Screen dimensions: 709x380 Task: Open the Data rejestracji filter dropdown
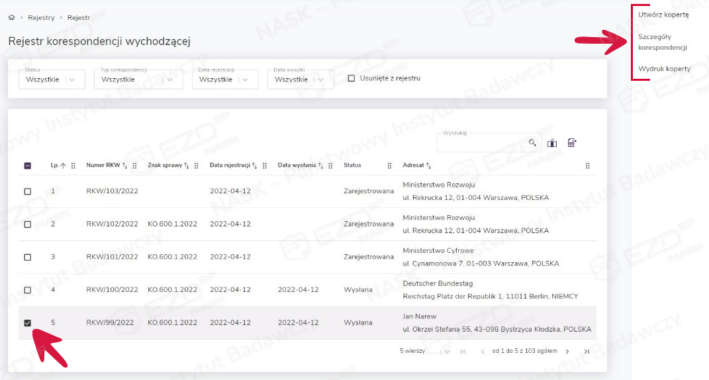pyautogui.click(x=224, y=79)
